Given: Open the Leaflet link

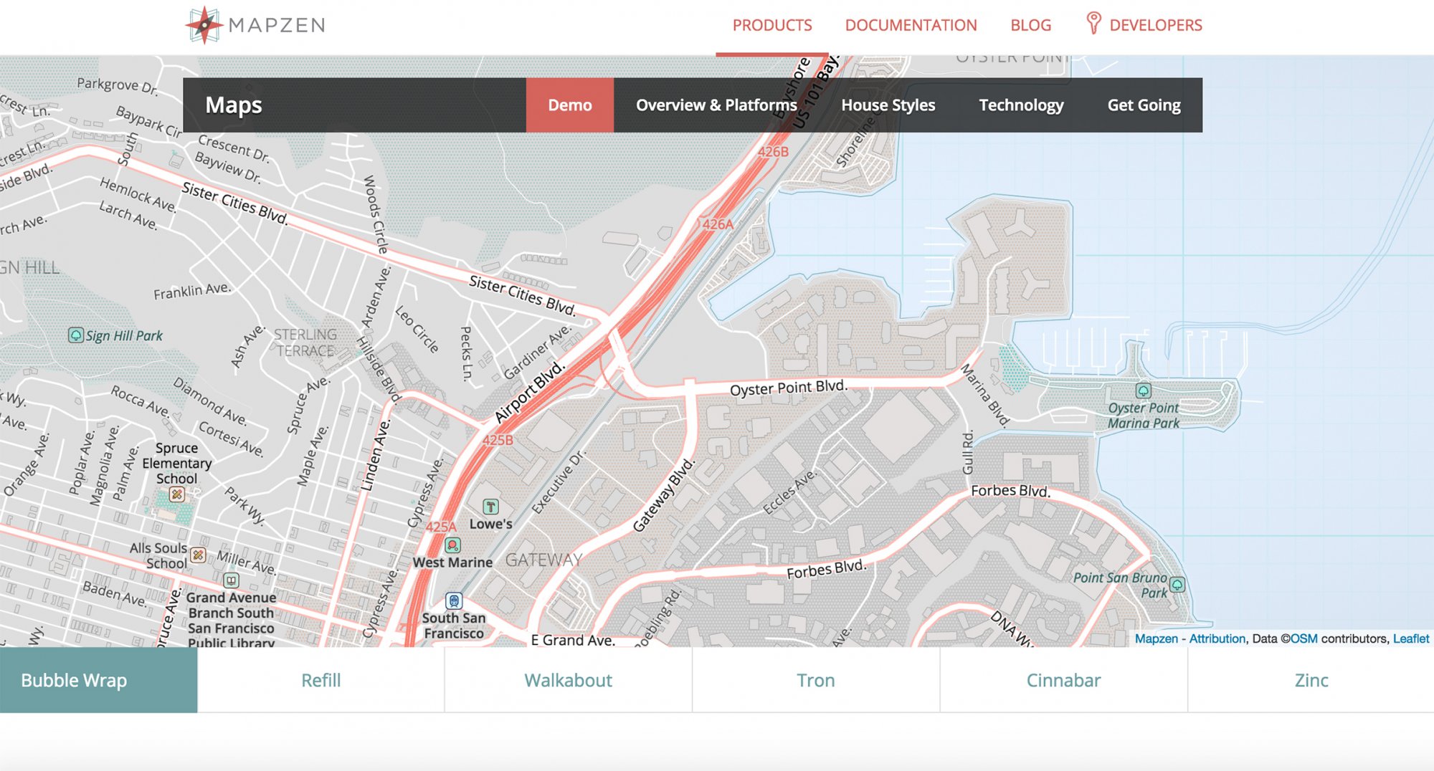Looking at the screenshot, I should [1410, 638].
